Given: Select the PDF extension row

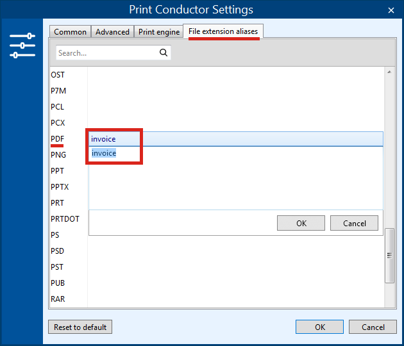Looking at the screenshot, I should point(58,139).
